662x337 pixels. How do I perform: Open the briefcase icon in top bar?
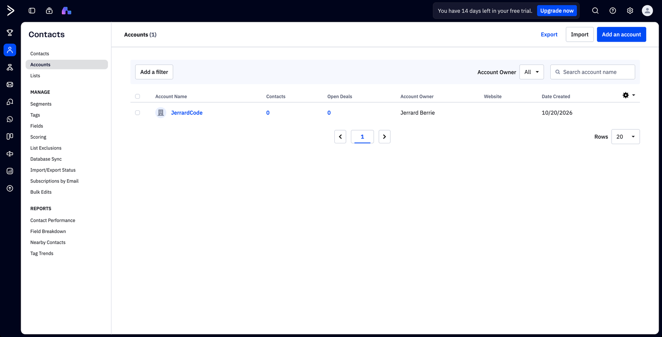(49, 11)
